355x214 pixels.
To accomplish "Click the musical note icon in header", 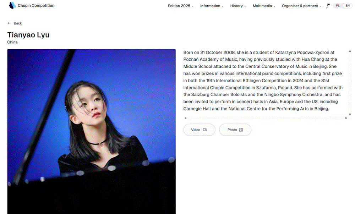I will [328, 6].
